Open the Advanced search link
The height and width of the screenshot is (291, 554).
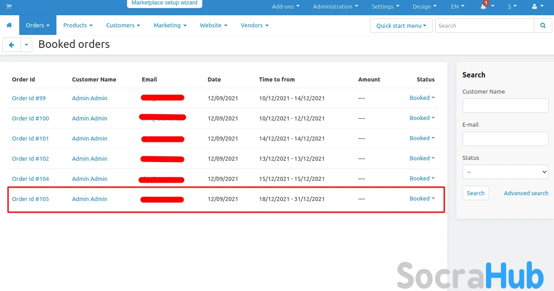tap(526, 193)
